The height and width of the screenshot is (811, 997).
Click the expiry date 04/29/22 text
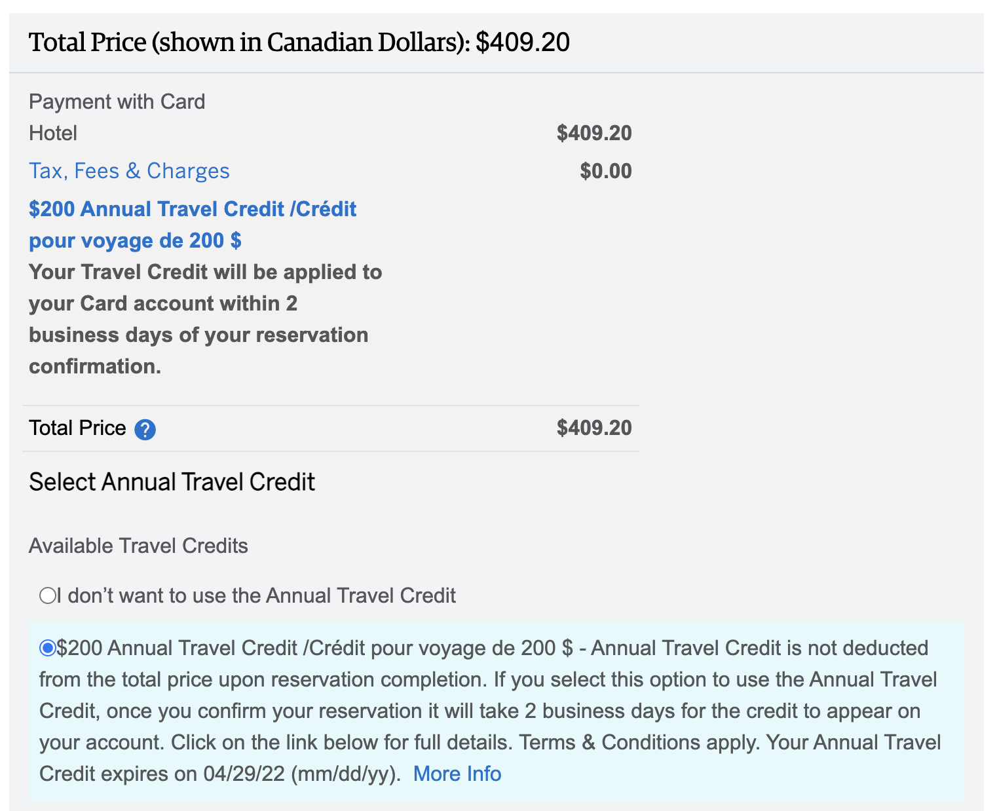244,774
